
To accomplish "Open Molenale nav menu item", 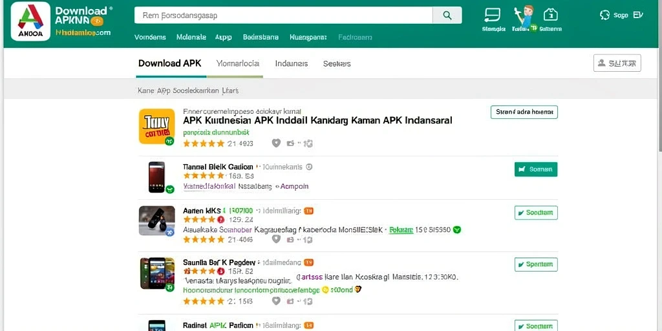I will tap(191, 37).
